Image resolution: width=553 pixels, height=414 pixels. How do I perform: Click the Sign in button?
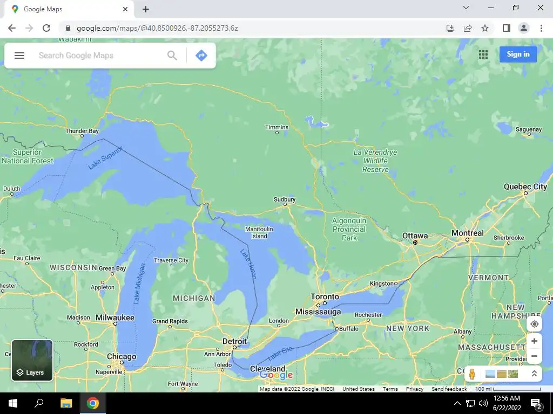[518, 54]
